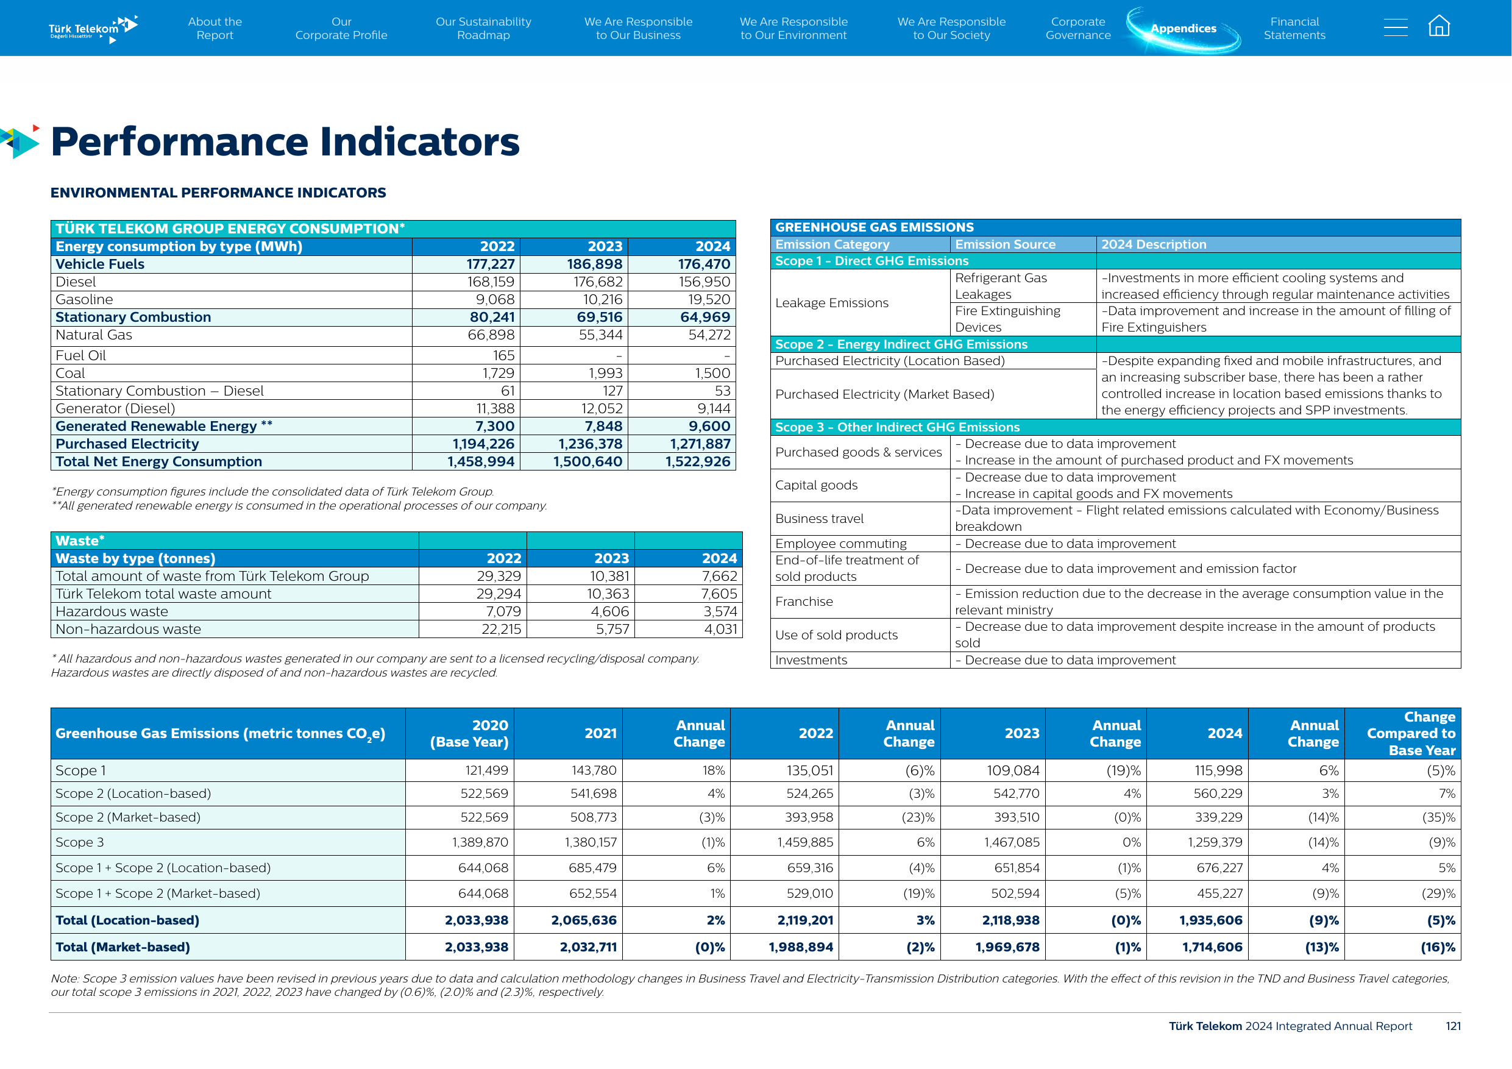Click the Türk Telekom logo

pyautogui.click(x=93, y=29)
